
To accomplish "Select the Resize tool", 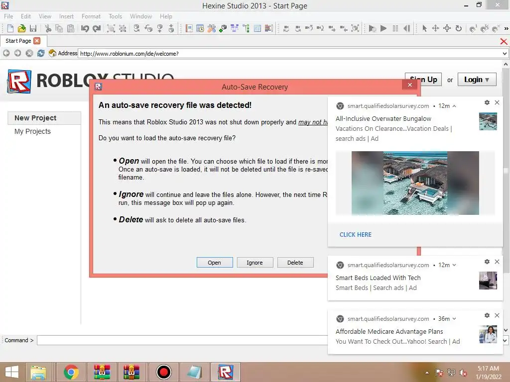I will point(447,28).
